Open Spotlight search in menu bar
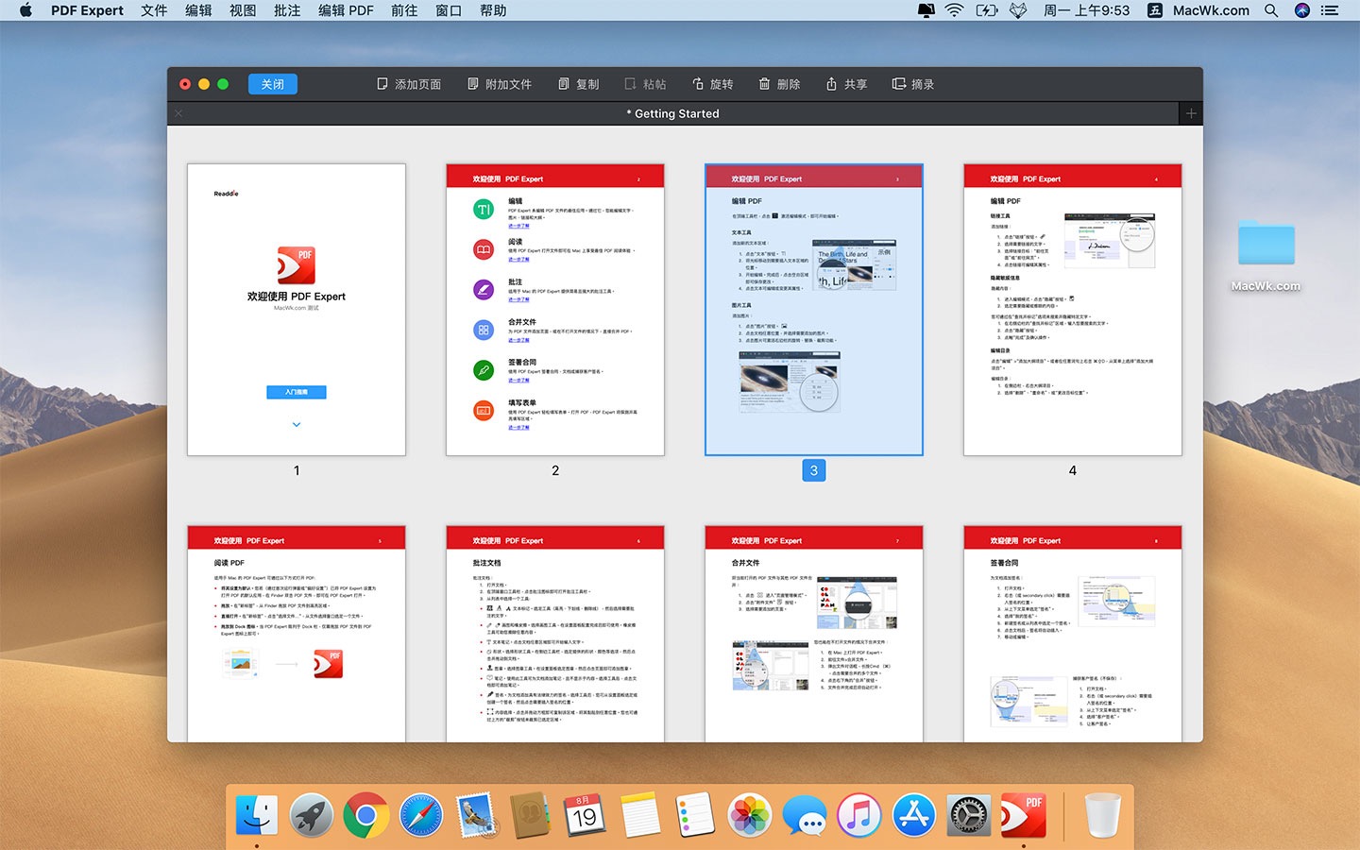 point(1271,10)
